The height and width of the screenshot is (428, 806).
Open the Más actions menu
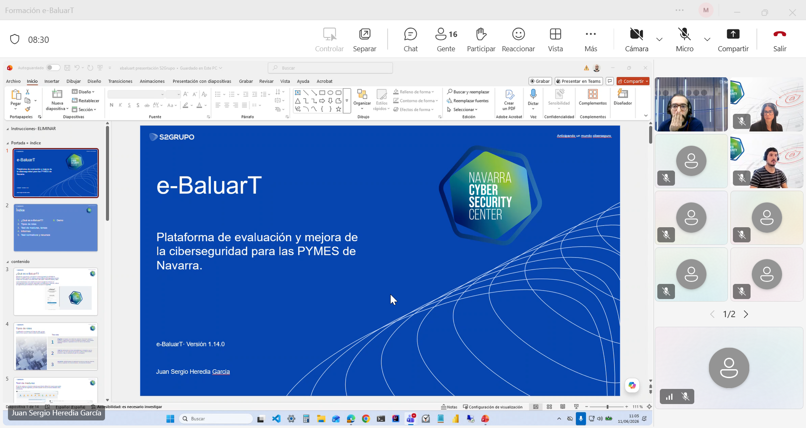591,40
